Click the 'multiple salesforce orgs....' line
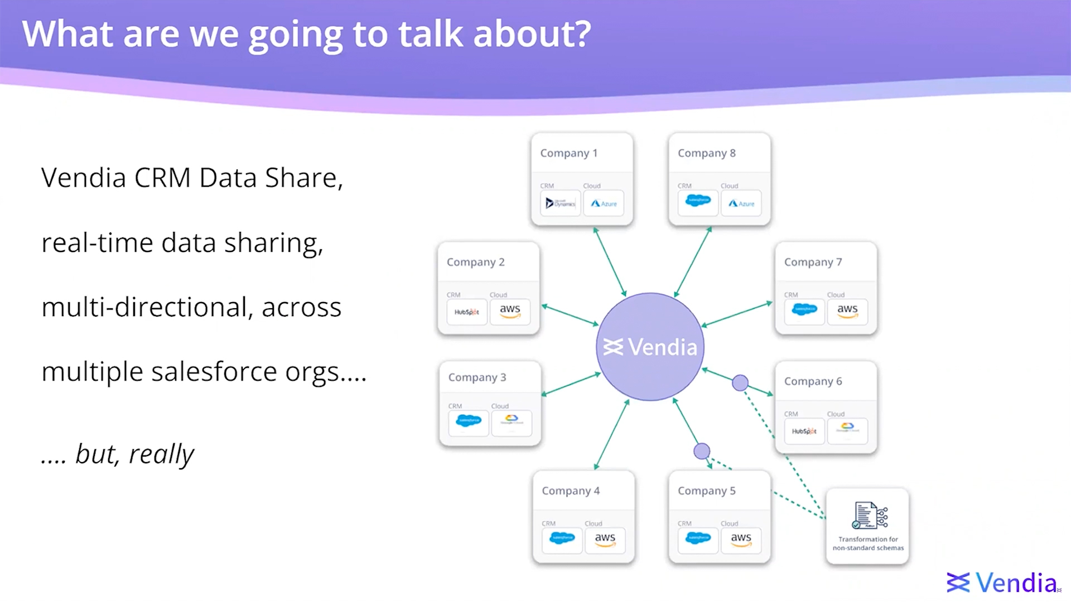 tap(204, 372)
